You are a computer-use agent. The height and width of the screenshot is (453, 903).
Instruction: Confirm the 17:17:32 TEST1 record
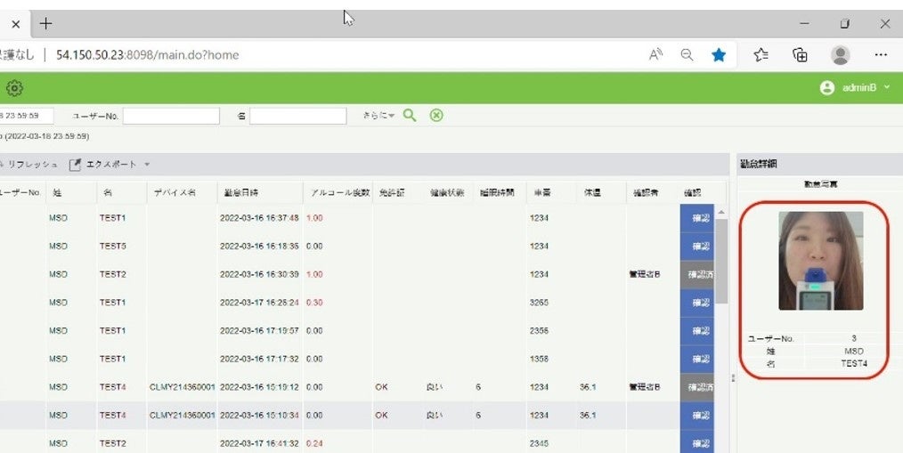point(696,360)
